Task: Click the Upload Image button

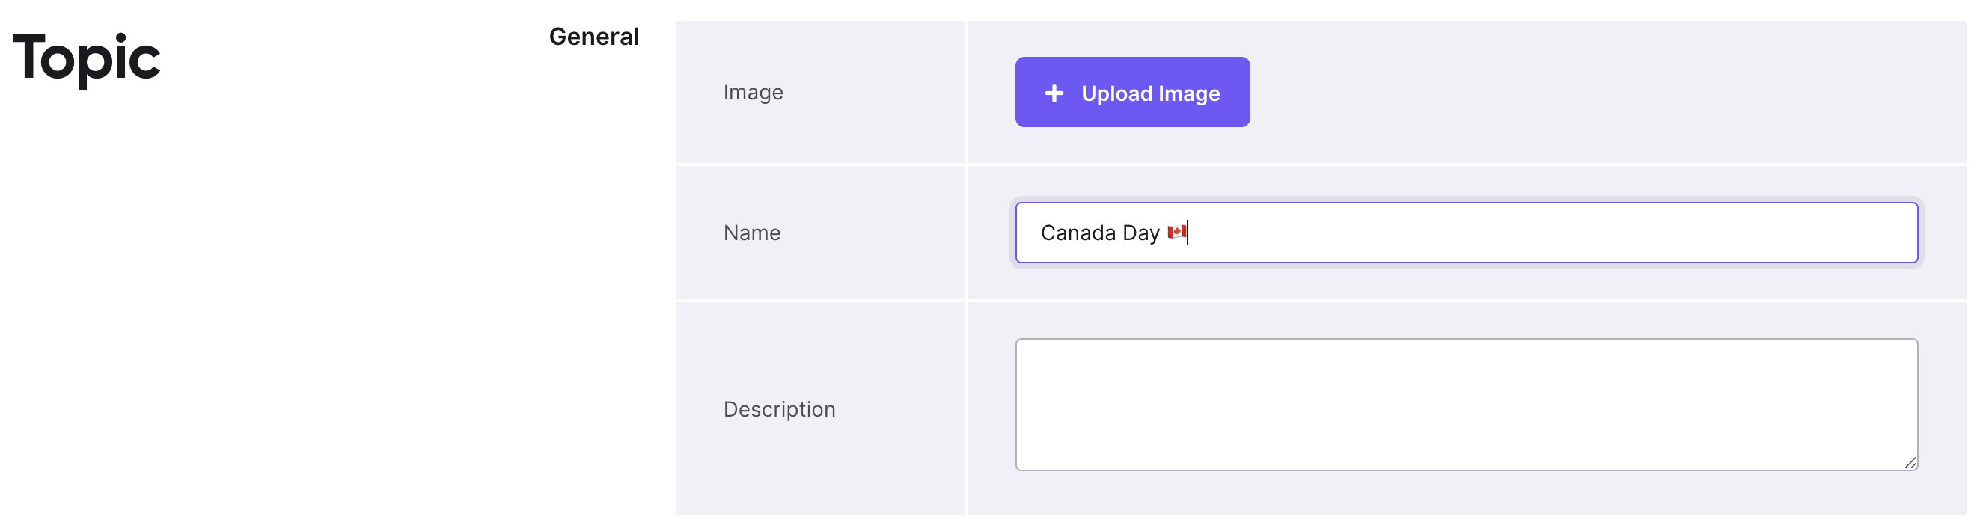Action: (x=1131, y=92)
